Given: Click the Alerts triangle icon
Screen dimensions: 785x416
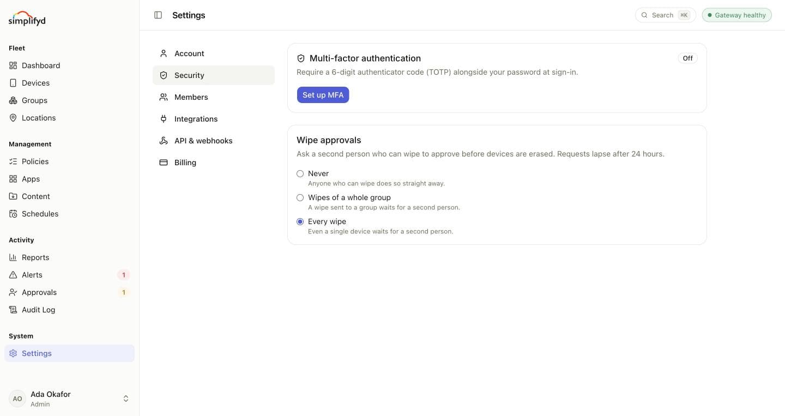Looking at the screenshot, I should coord(13,275).
